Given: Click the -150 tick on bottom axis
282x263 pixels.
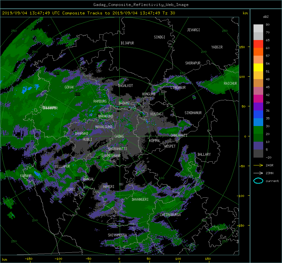Looking at the screenshot, I should click(29, 259).
